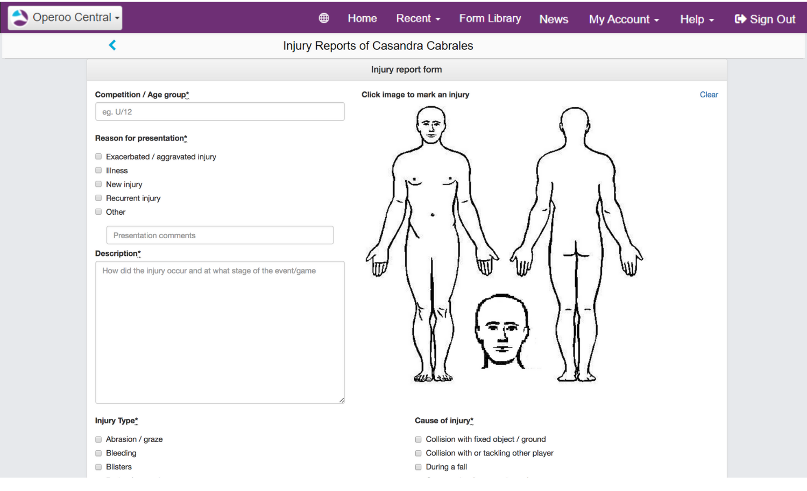Check the During a fall checkbox

pos(419,467)
